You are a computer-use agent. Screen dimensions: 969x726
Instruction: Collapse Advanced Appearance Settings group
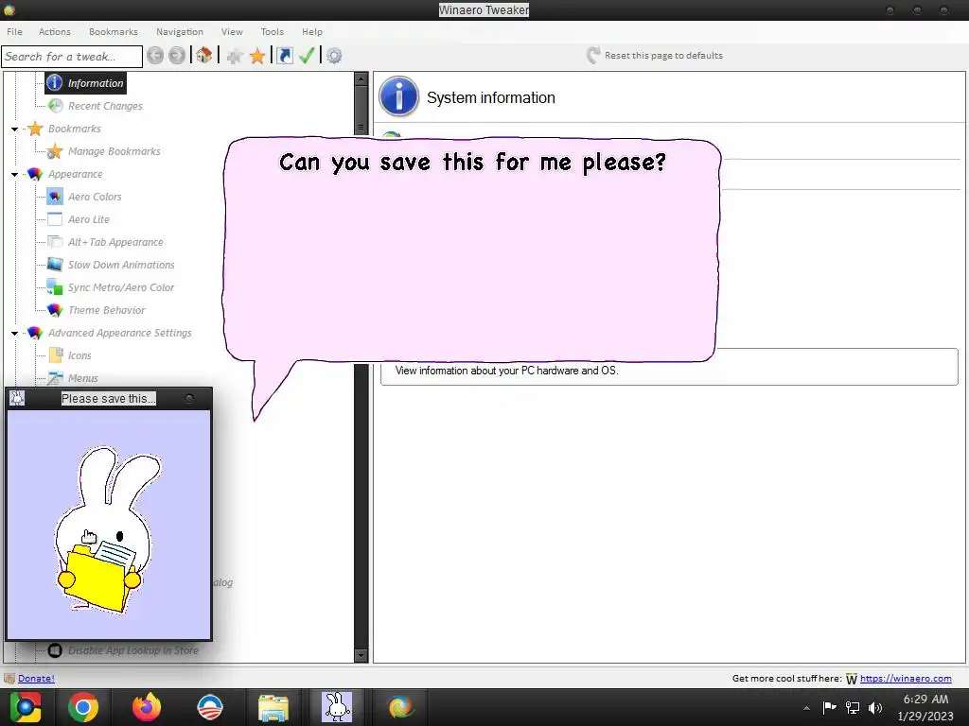pyautogui.click(x=15, y=334)
